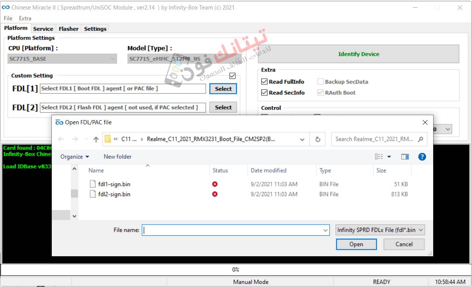
Task: Expand the address path history dropdown
Action: tap(302, 139)
